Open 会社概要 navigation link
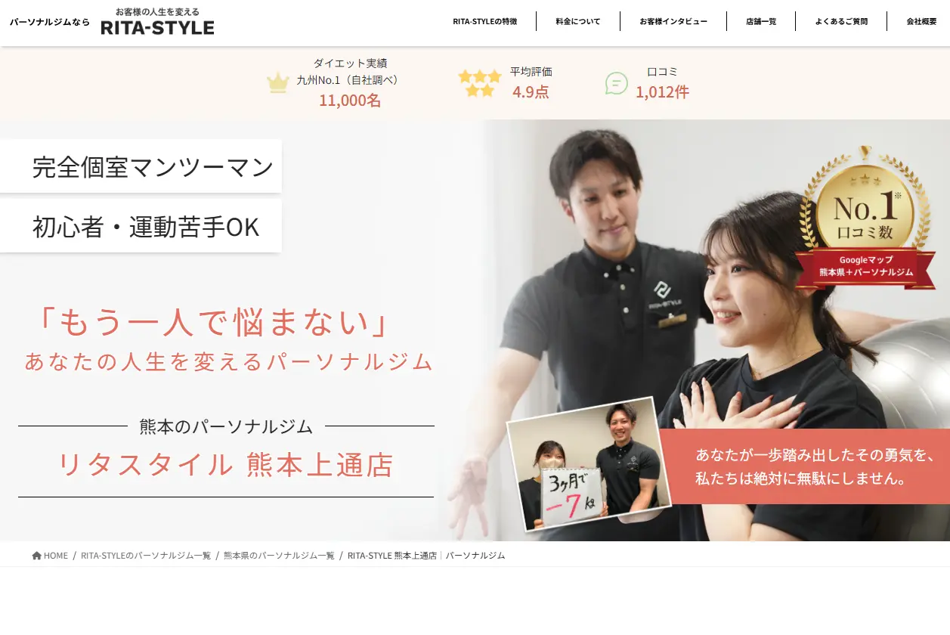The image size is (950, 635). [921, 22]
